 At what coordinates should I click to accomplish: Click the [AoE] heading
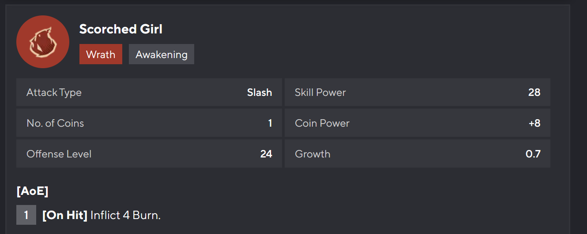tap(32, 191)
